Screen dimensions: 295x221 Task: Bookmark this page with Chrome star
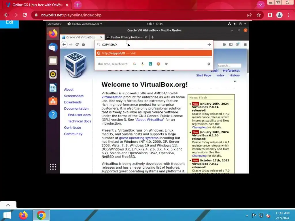pyautogui.click(x=259, y=15)
